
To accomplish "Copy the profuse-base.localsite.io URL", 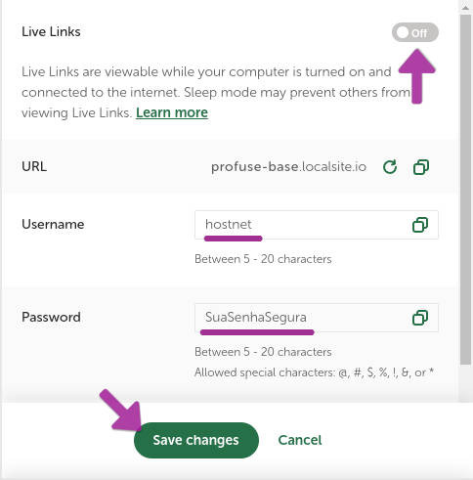I will point(421,167).
